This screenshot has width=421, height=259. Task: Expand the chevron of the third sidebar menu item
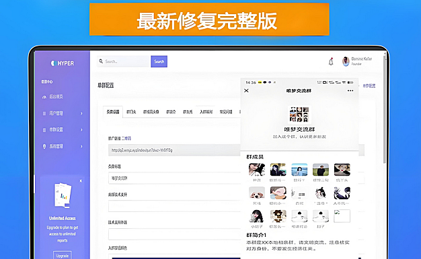[x=81, y=130]
